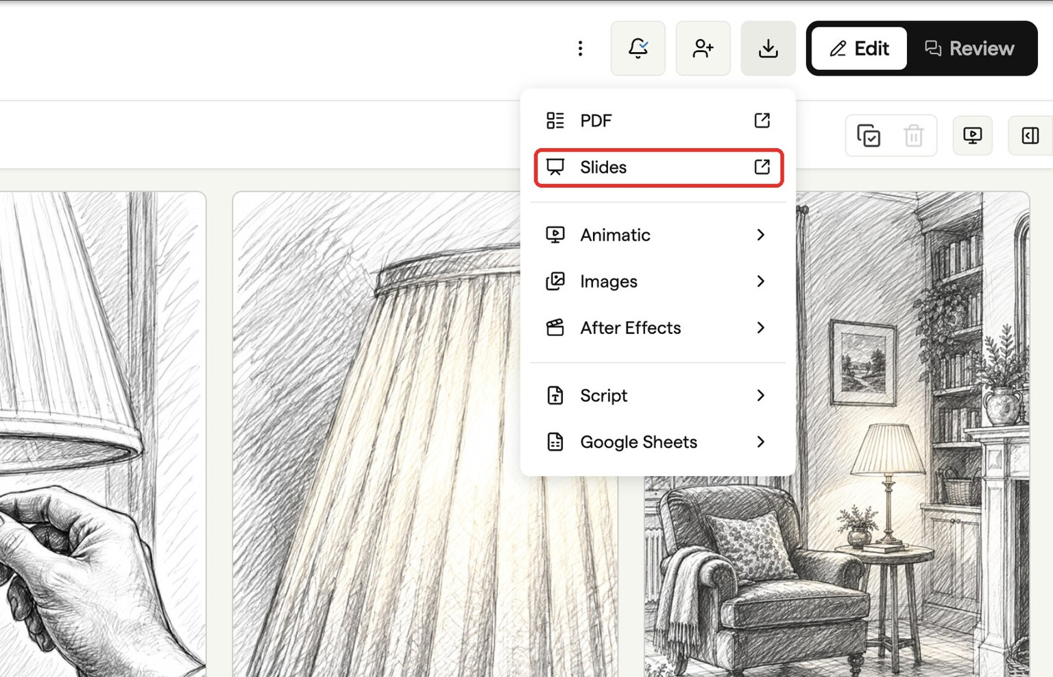This screenshot has height=677, width=1053.
Task: Click the Animatic play-screen icon
Action: coord(555,235)
